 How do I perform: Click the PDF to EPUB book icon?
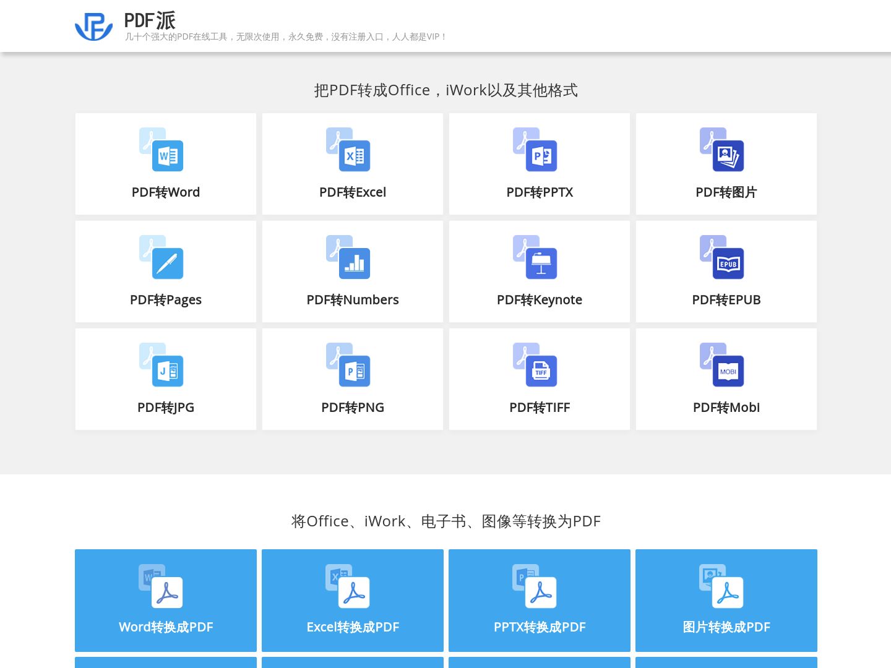click(722, 257)
